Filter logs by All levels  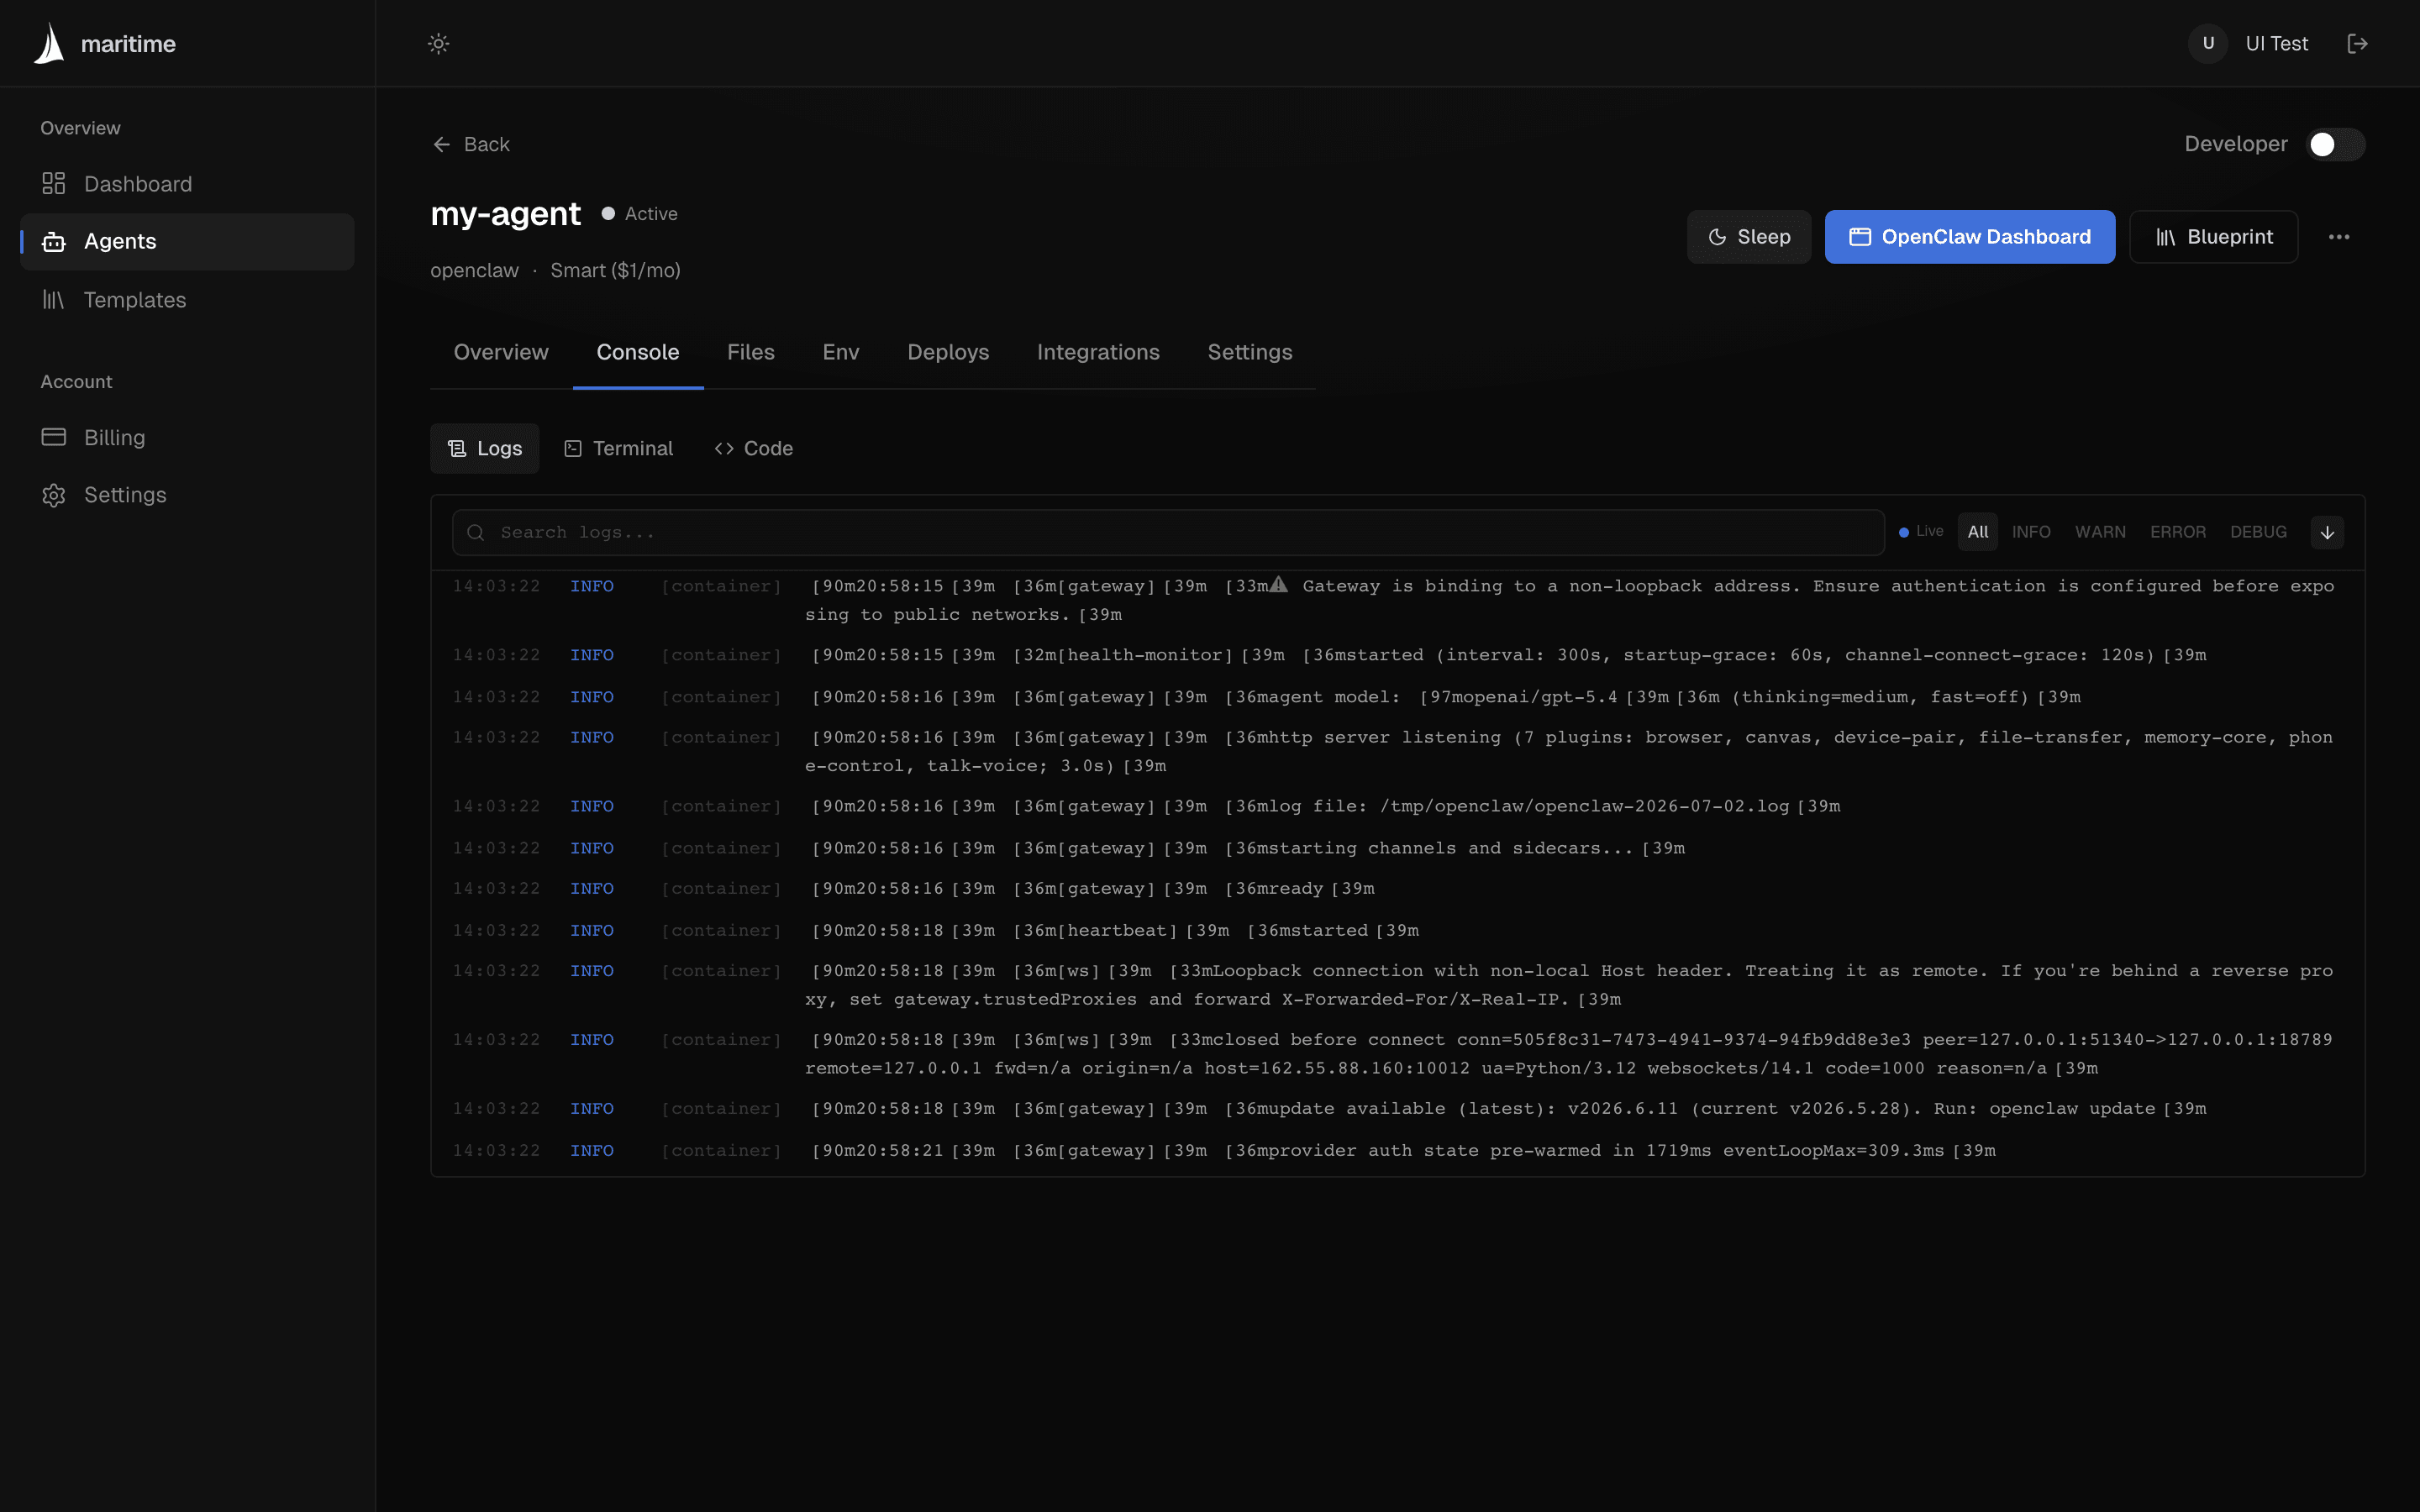[1977, 532]
